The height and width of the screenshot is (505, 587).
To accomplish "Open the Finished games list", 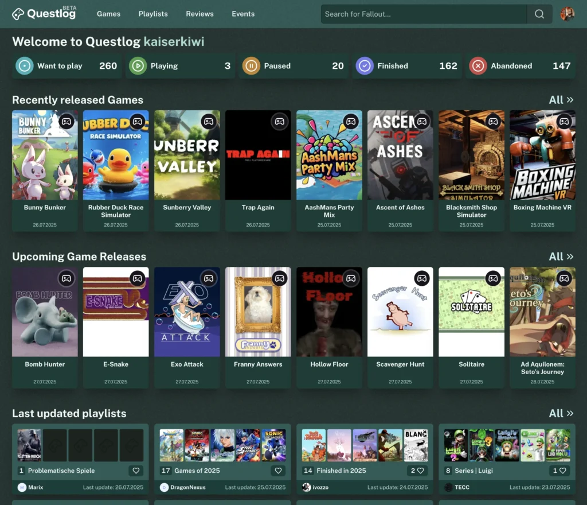I will pyautogui.click(x=407, y=66).
